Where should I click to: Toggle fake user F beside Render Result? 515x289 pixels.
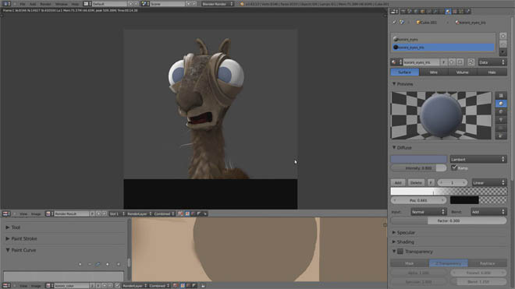click(92, 213)
